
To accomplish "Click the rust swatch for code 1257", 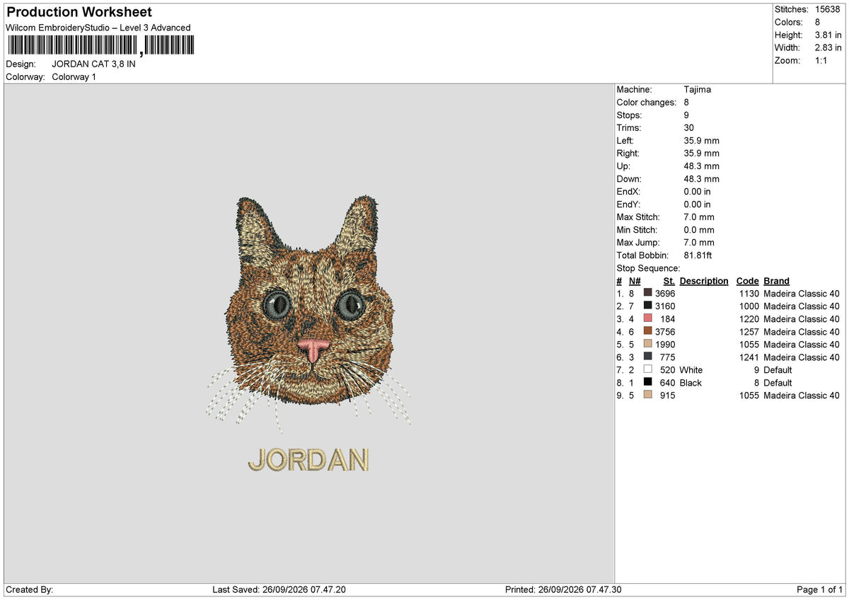I will (x=647, y=331).
